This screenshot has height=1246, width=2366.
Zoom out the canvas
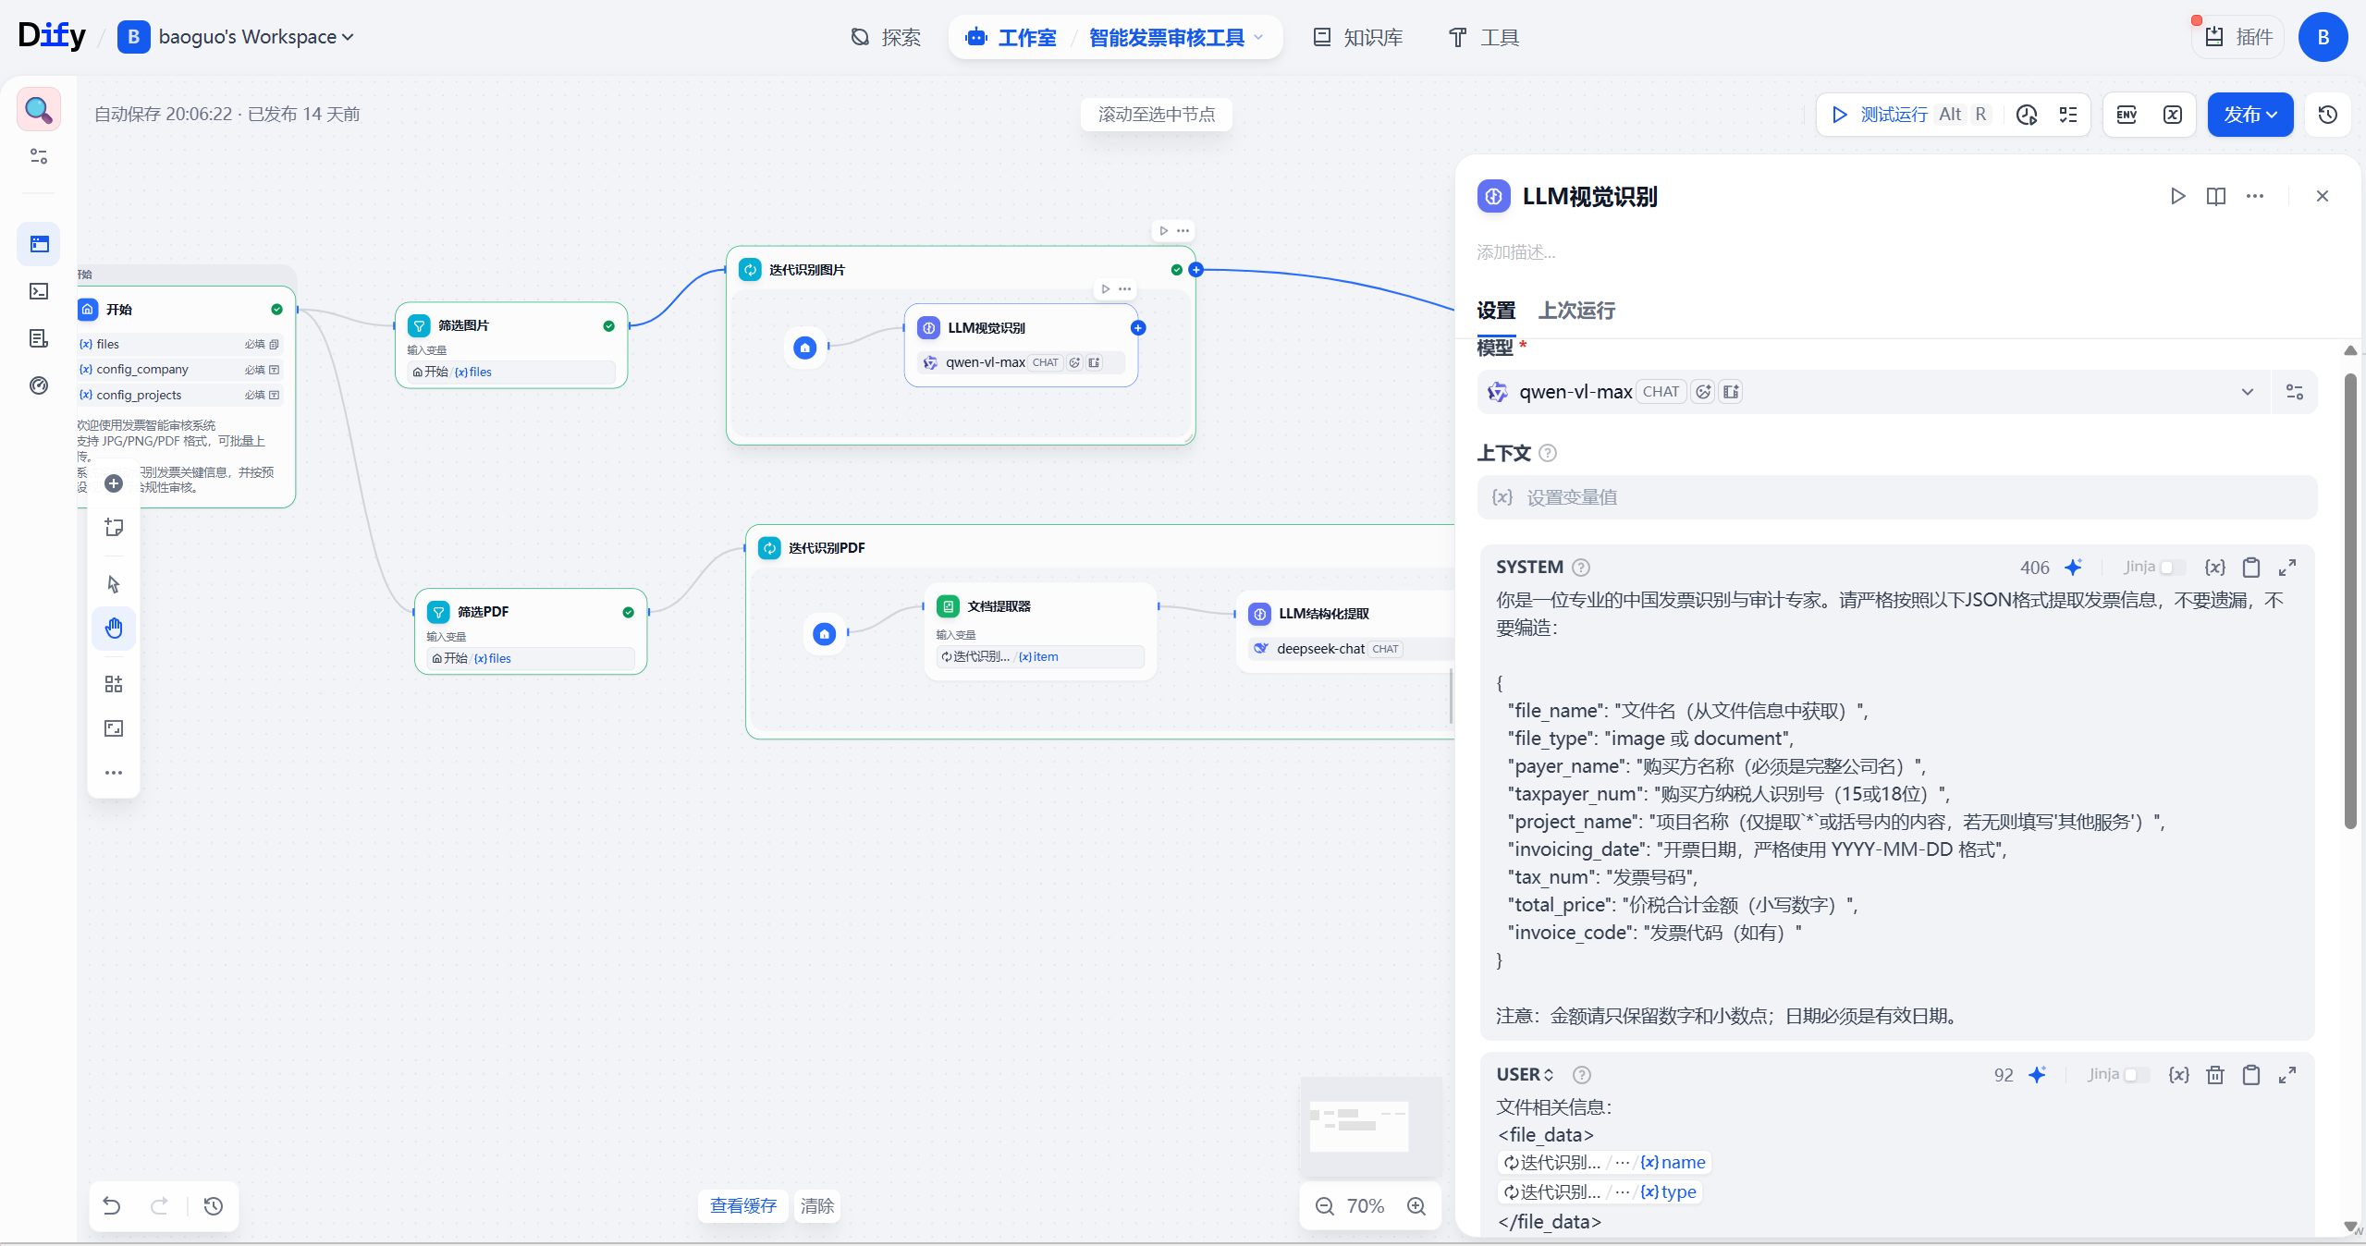coord(1325,1205)
